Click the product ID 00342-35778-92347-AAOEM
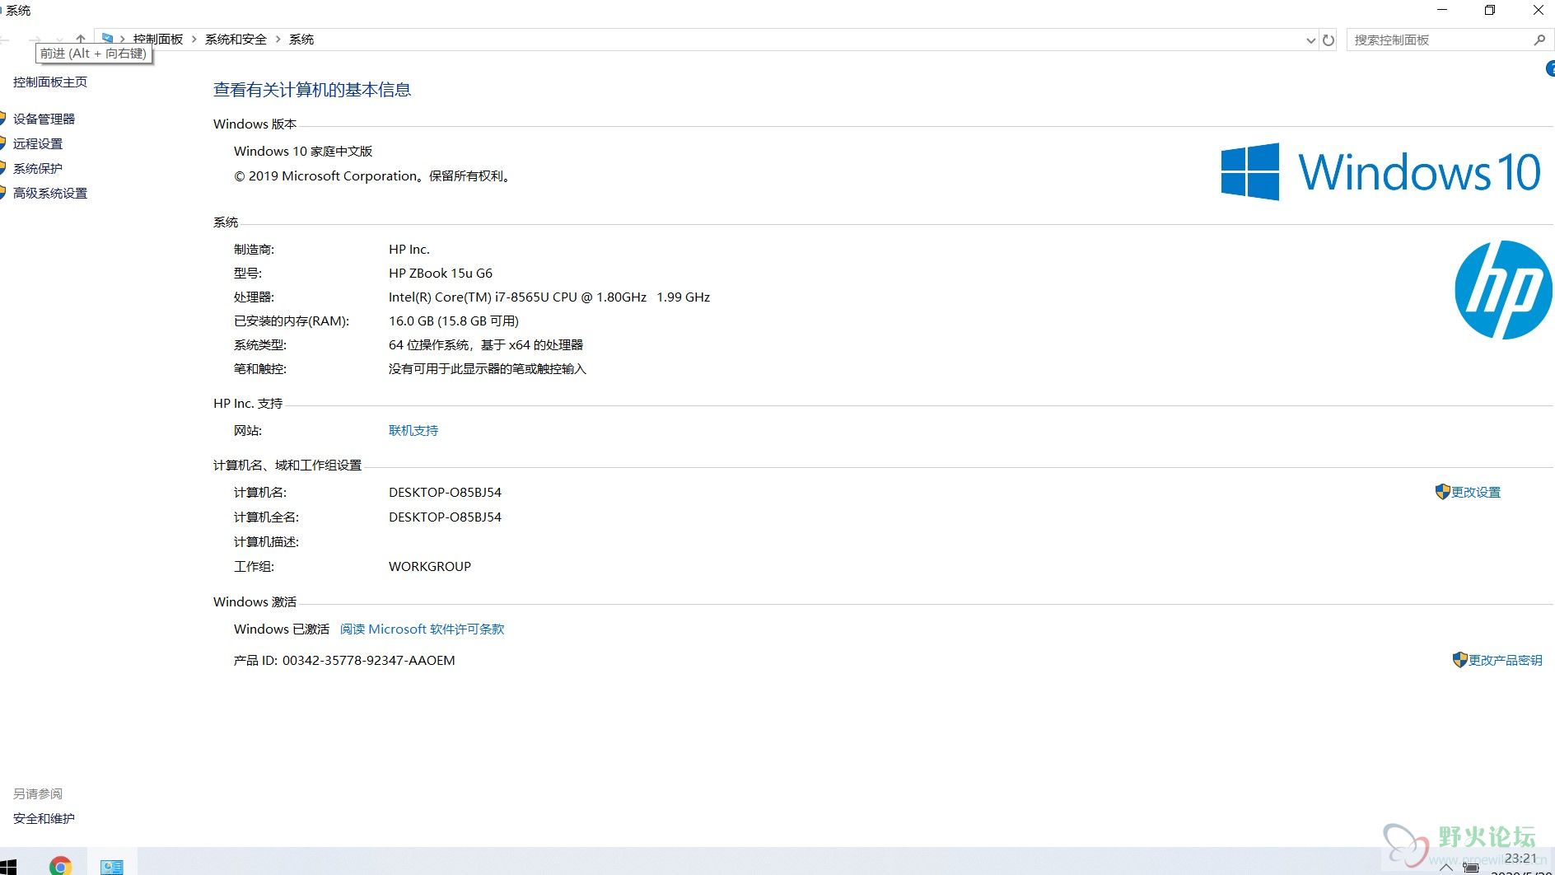1555x875 pixels. click(x=369, y=660)
